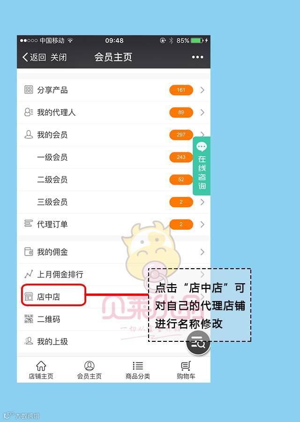Expand 我的代理人 via its chevron arrow
300x422 pixels.
coord(202,112)
